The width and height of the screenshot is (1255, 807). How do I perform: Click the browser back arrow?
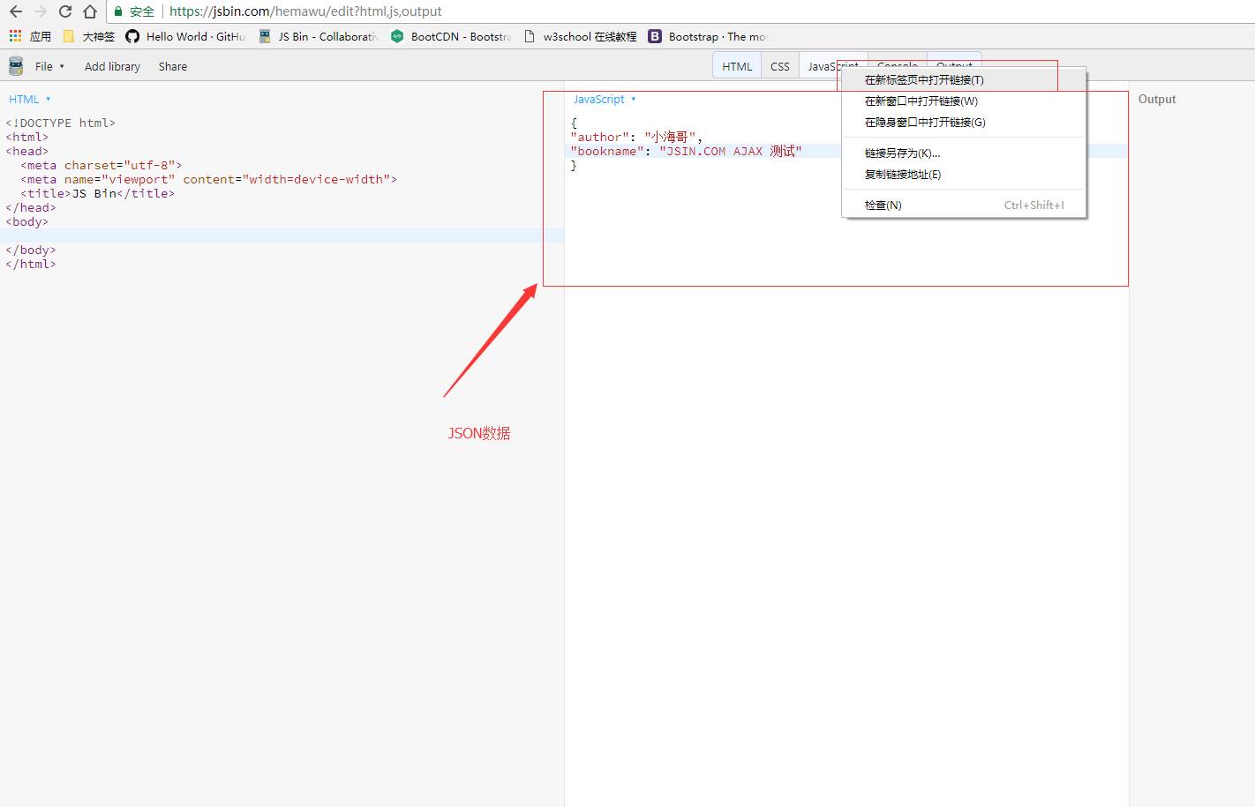(x=16, y=11)
